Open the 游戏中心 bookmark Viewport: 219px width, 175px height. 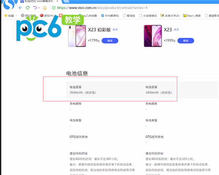(x=47, y=16)
